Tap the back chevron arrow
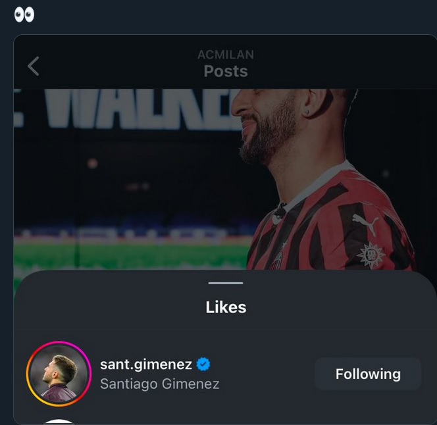The height and width of the screenshot is (425, 437). (34, 66)
